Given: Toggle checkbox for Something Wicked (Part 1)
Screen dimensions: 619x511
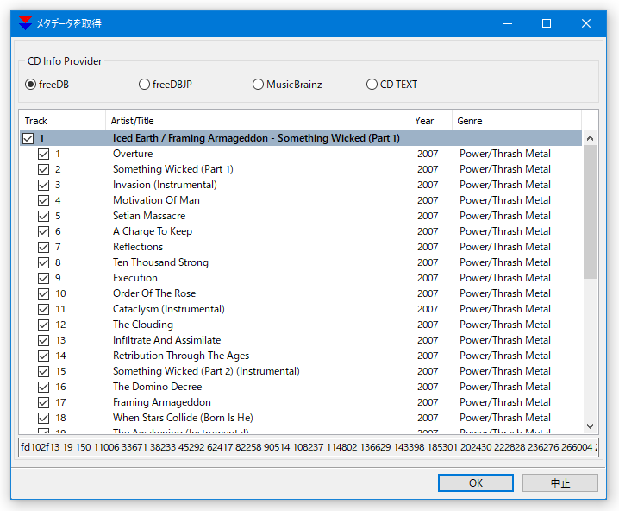Looking at the screenshot, I should click(x=43, y=169).
